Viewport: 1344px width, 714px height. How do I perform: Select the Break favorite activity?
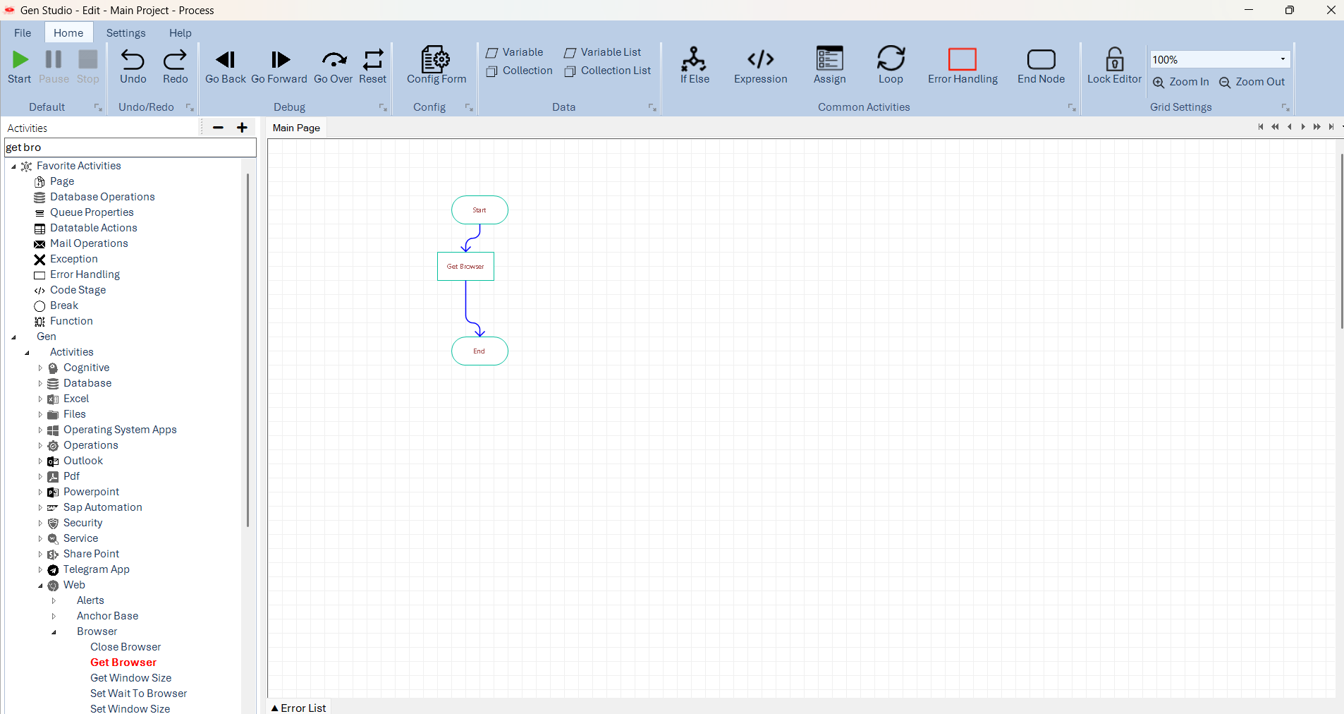[63, 305]
